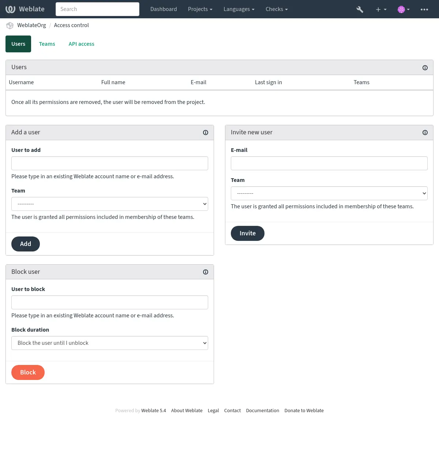Open the wrench management tools icon
Screen dimensions: 439x455
[x=360, y=10]
